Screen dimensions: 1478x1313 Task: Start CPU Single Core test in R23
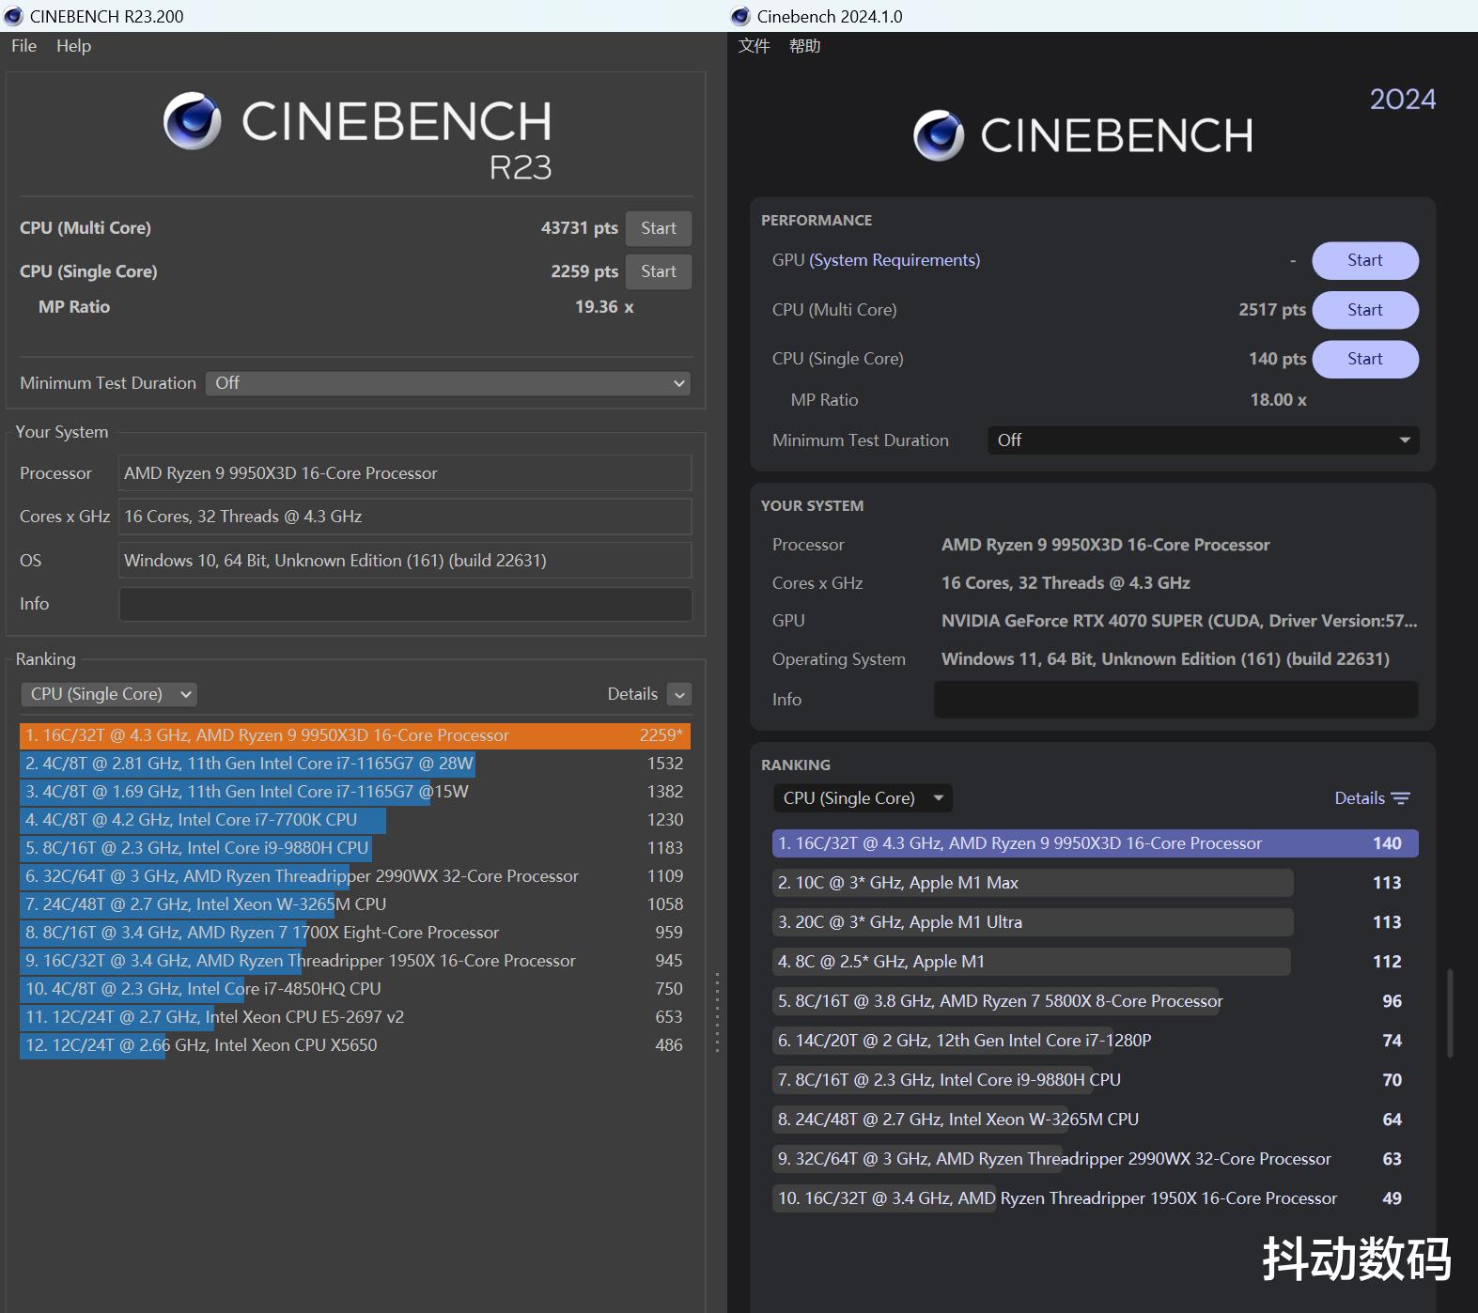pos(659,271)
